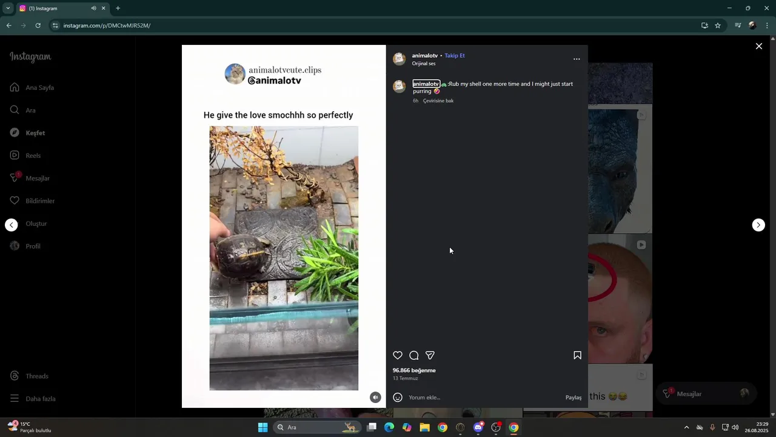Open the floating Mesajlar chat bubble
Screen dimensions: 776x437
706,394
